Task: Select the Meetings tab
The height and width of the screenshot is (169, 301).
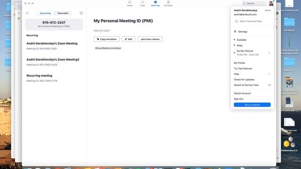Action: click(x=155, y=3)
